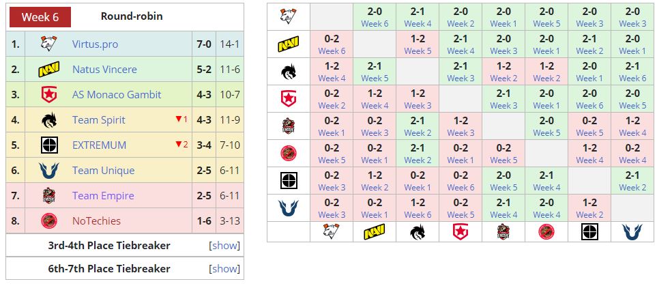Open the Virtus.pro team link
Viewport: 657px width, 286px height.
click(x=95, y=44)
